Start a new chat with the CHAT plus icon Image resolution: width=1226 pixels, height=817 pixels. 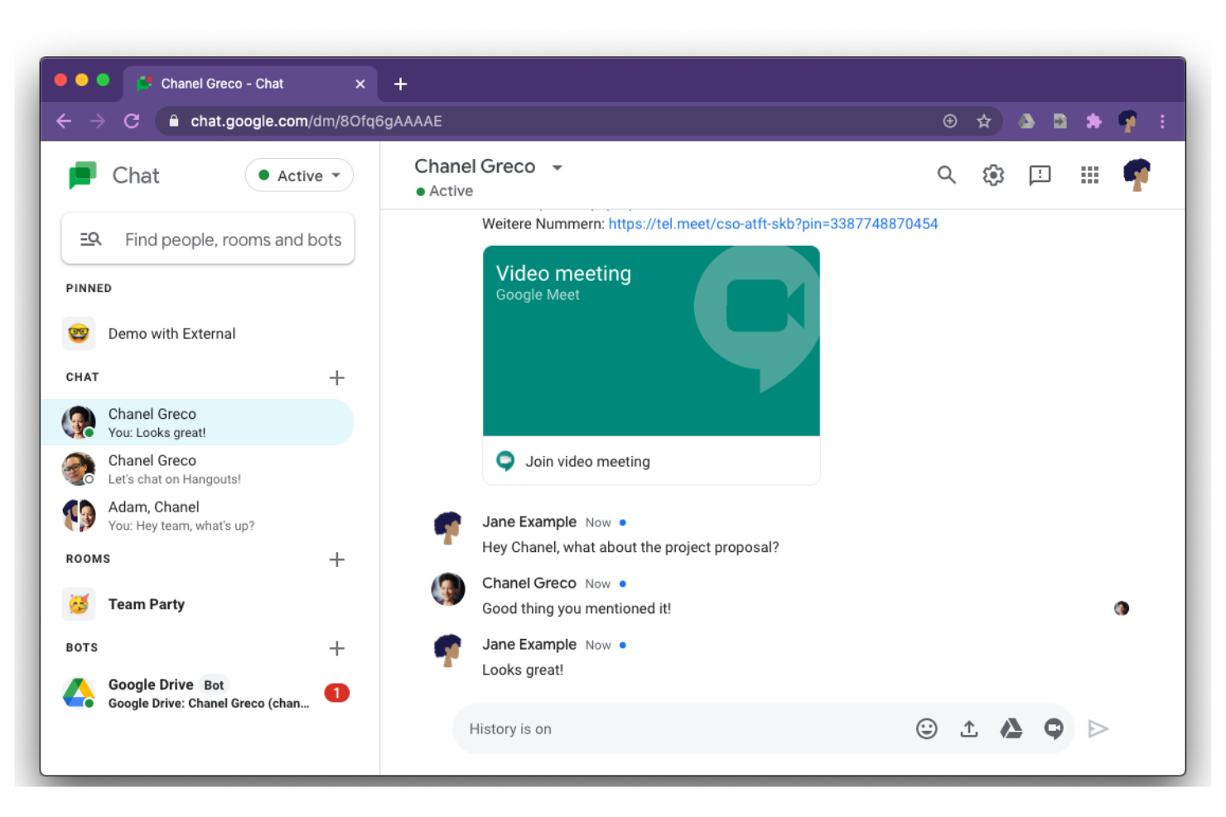pyautogui.click(x=336, y=377)
